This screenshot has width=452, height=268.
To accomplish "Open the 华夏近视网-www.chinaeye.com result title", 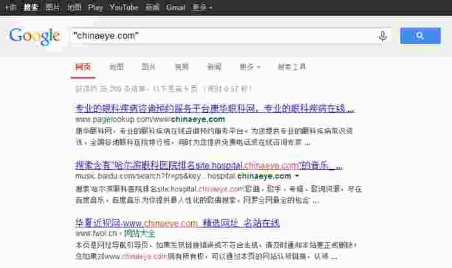I will (x=178, y=223).
